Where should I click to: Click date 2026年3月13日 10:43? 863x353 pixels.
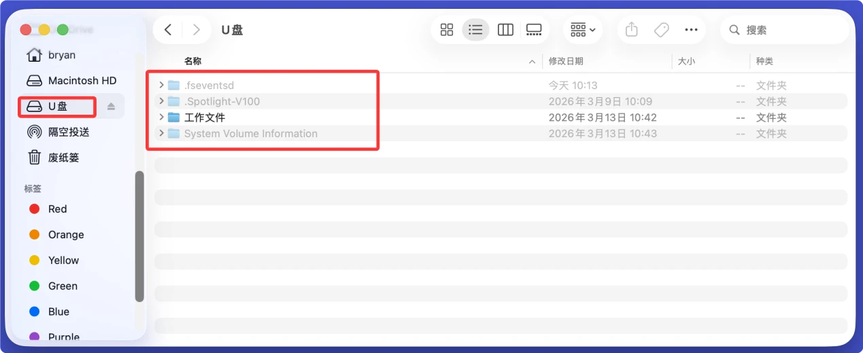(603, 134)
